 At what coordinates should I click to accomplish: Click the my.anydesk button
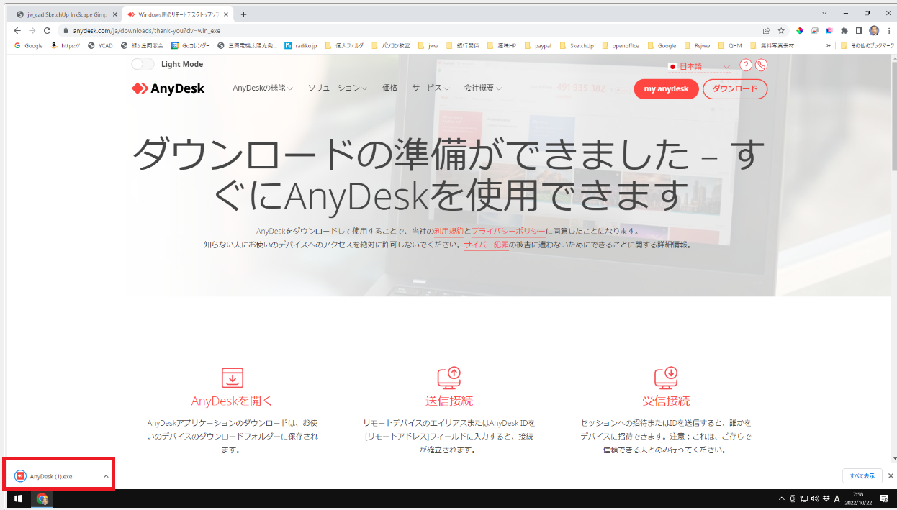tap(666, 89)
